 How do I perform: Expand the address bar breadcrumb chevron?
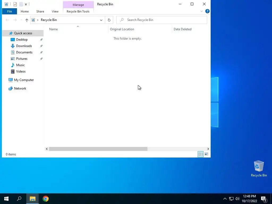point(38,20)
